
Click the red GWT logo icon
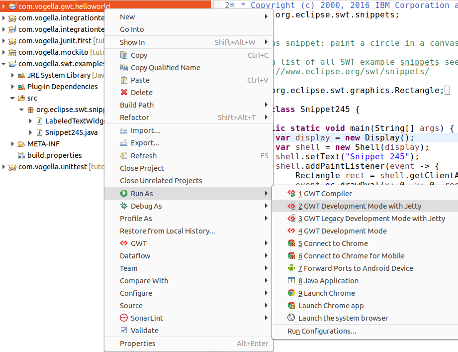[x=124, y=243]
